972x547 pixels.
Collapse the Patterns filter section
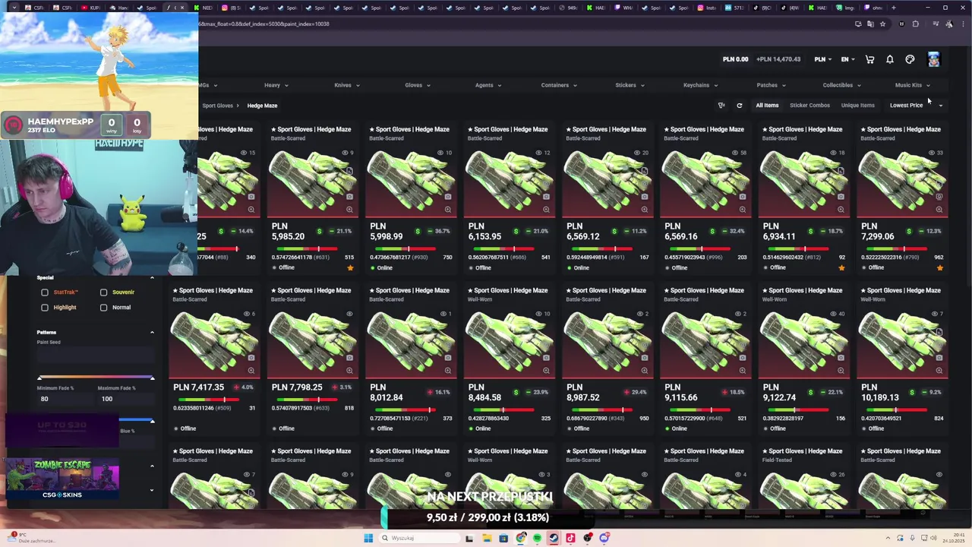tap(152, 332)
